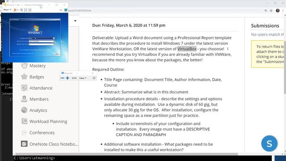Click the yellow 'To return files' notice box
Viewport: 286px width, 161px height.
(x=267, y=54)
